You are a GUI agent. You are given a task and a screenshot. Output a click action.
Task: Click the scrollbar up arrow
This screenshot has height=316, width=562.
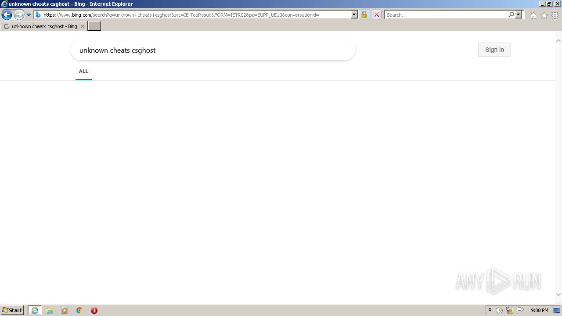click(558, 41)
